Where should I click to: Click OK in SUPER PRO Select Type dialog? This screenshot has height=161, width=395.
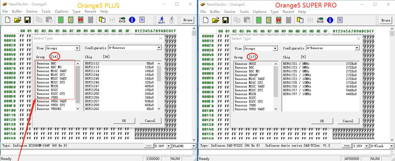(322, 121)
